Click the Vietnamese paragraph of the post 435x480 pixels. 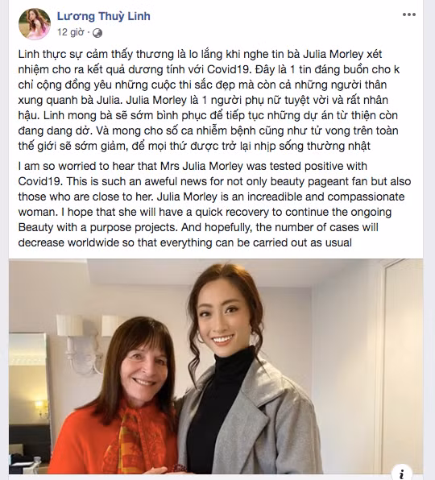point(209,100)
